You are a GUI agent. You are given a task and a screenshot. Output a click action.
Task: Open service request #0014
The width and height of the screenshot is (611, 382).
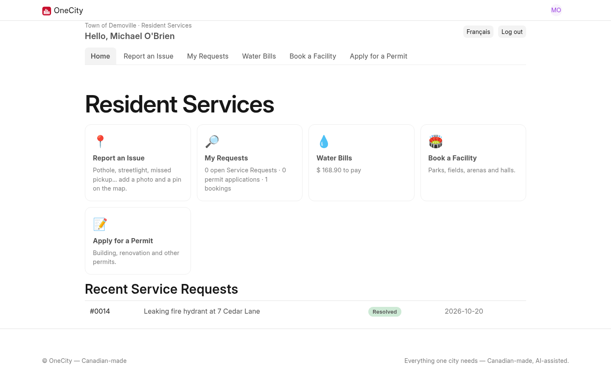click(100, 311)
